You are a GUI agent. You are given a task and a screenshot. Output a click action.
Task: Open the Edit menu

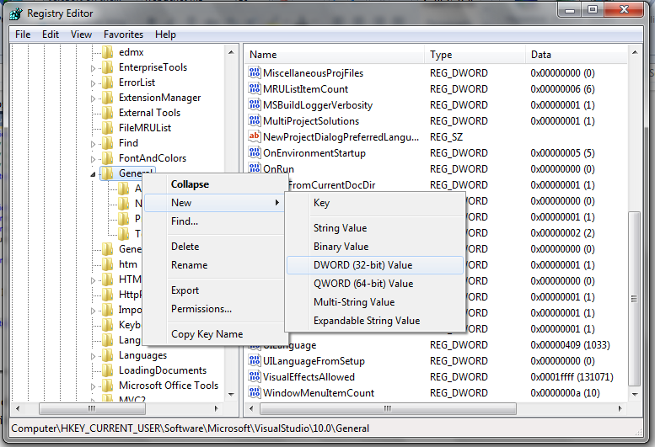tap(51, 35)
